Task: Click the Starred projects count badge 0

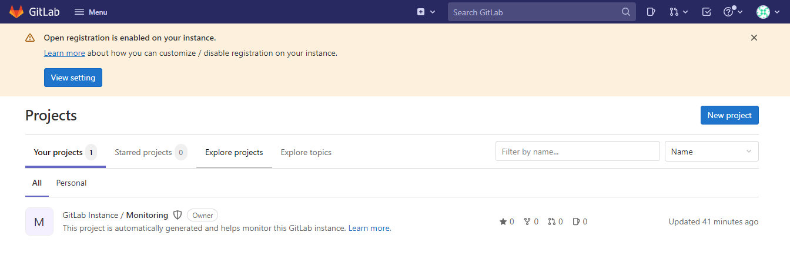Action: [x=181, y=152]
